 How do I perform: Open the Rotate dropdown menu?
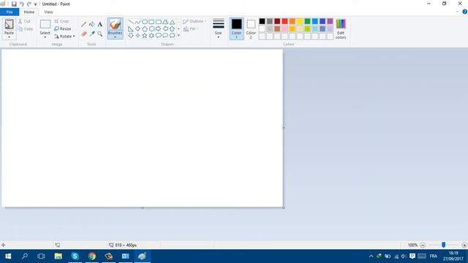[x=64, y=37]
